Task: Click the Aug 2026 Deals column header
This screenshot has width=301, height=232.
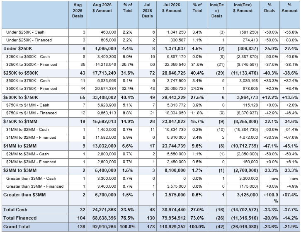Action: tap(78, 10)
